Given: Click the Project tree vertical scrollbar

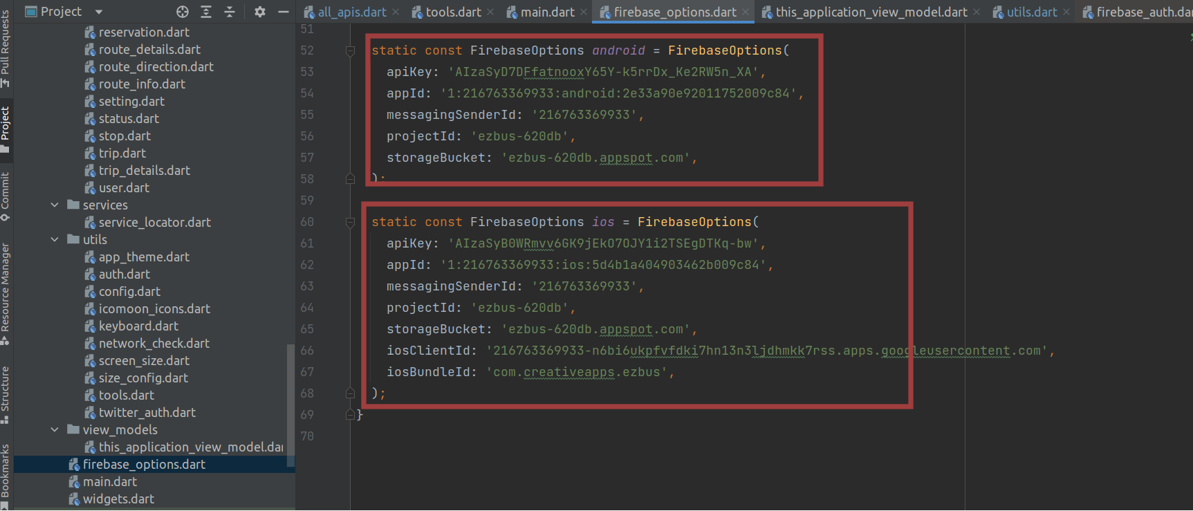Looking at the screenshot, I should (x=290, y=401).
